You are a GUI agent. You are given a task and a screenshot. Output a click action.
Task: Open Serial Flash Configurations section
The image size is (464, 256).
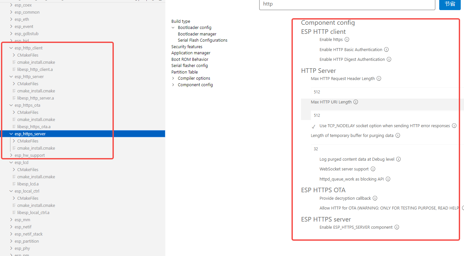[x=202, y=40]
